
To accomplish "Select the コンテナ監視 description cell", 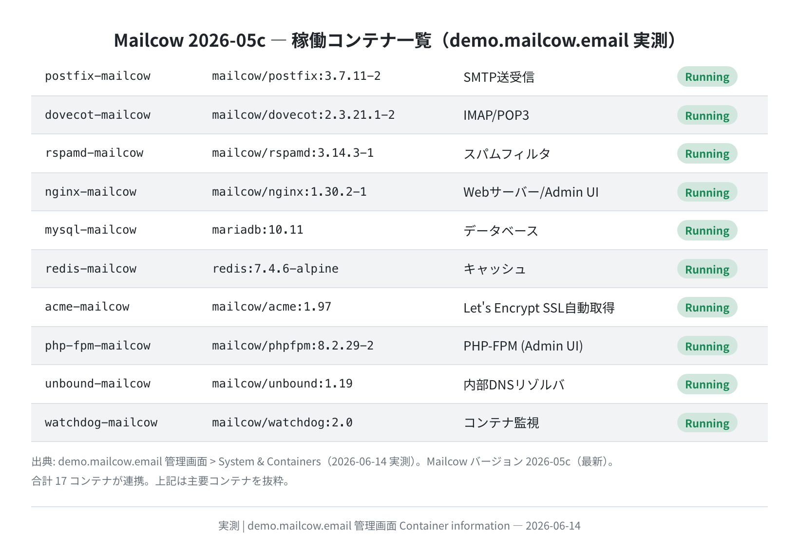I will [501, 423].
